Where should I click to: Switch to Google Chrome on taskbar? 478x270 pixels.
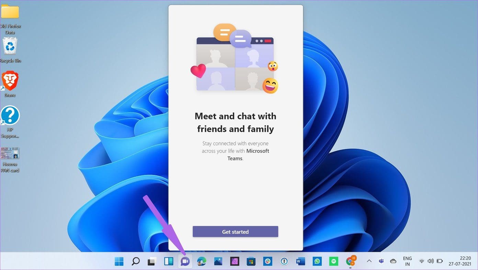(351, 261)
